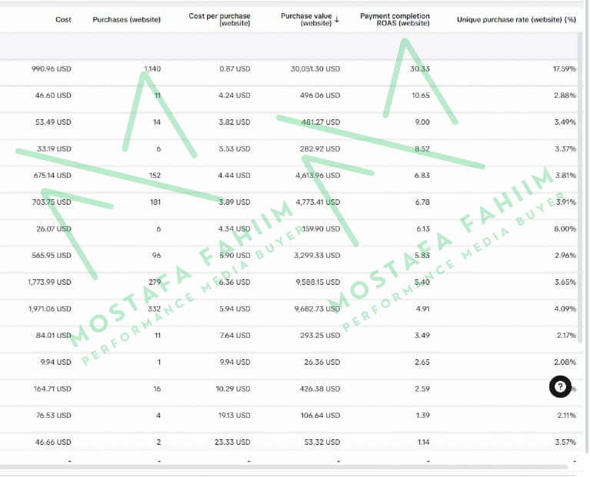Click the 1,140 purchases value
The width and height of the screenshot is (590, 477).
152,69
